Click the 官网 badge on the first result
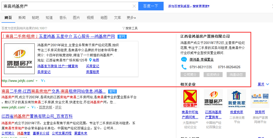The image size is (273, 138). (x=122, y=37)
